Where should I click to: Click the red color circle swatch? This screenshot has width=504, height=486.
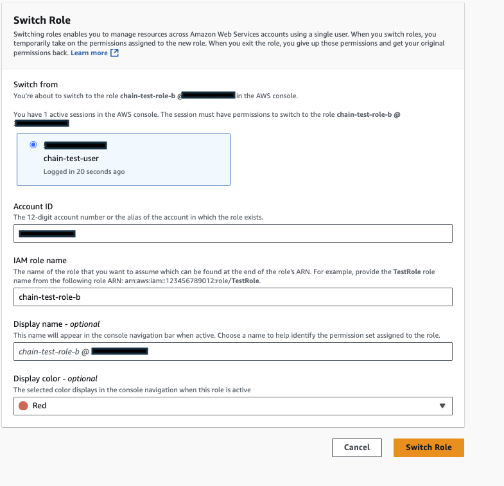[x=24, y=406]
